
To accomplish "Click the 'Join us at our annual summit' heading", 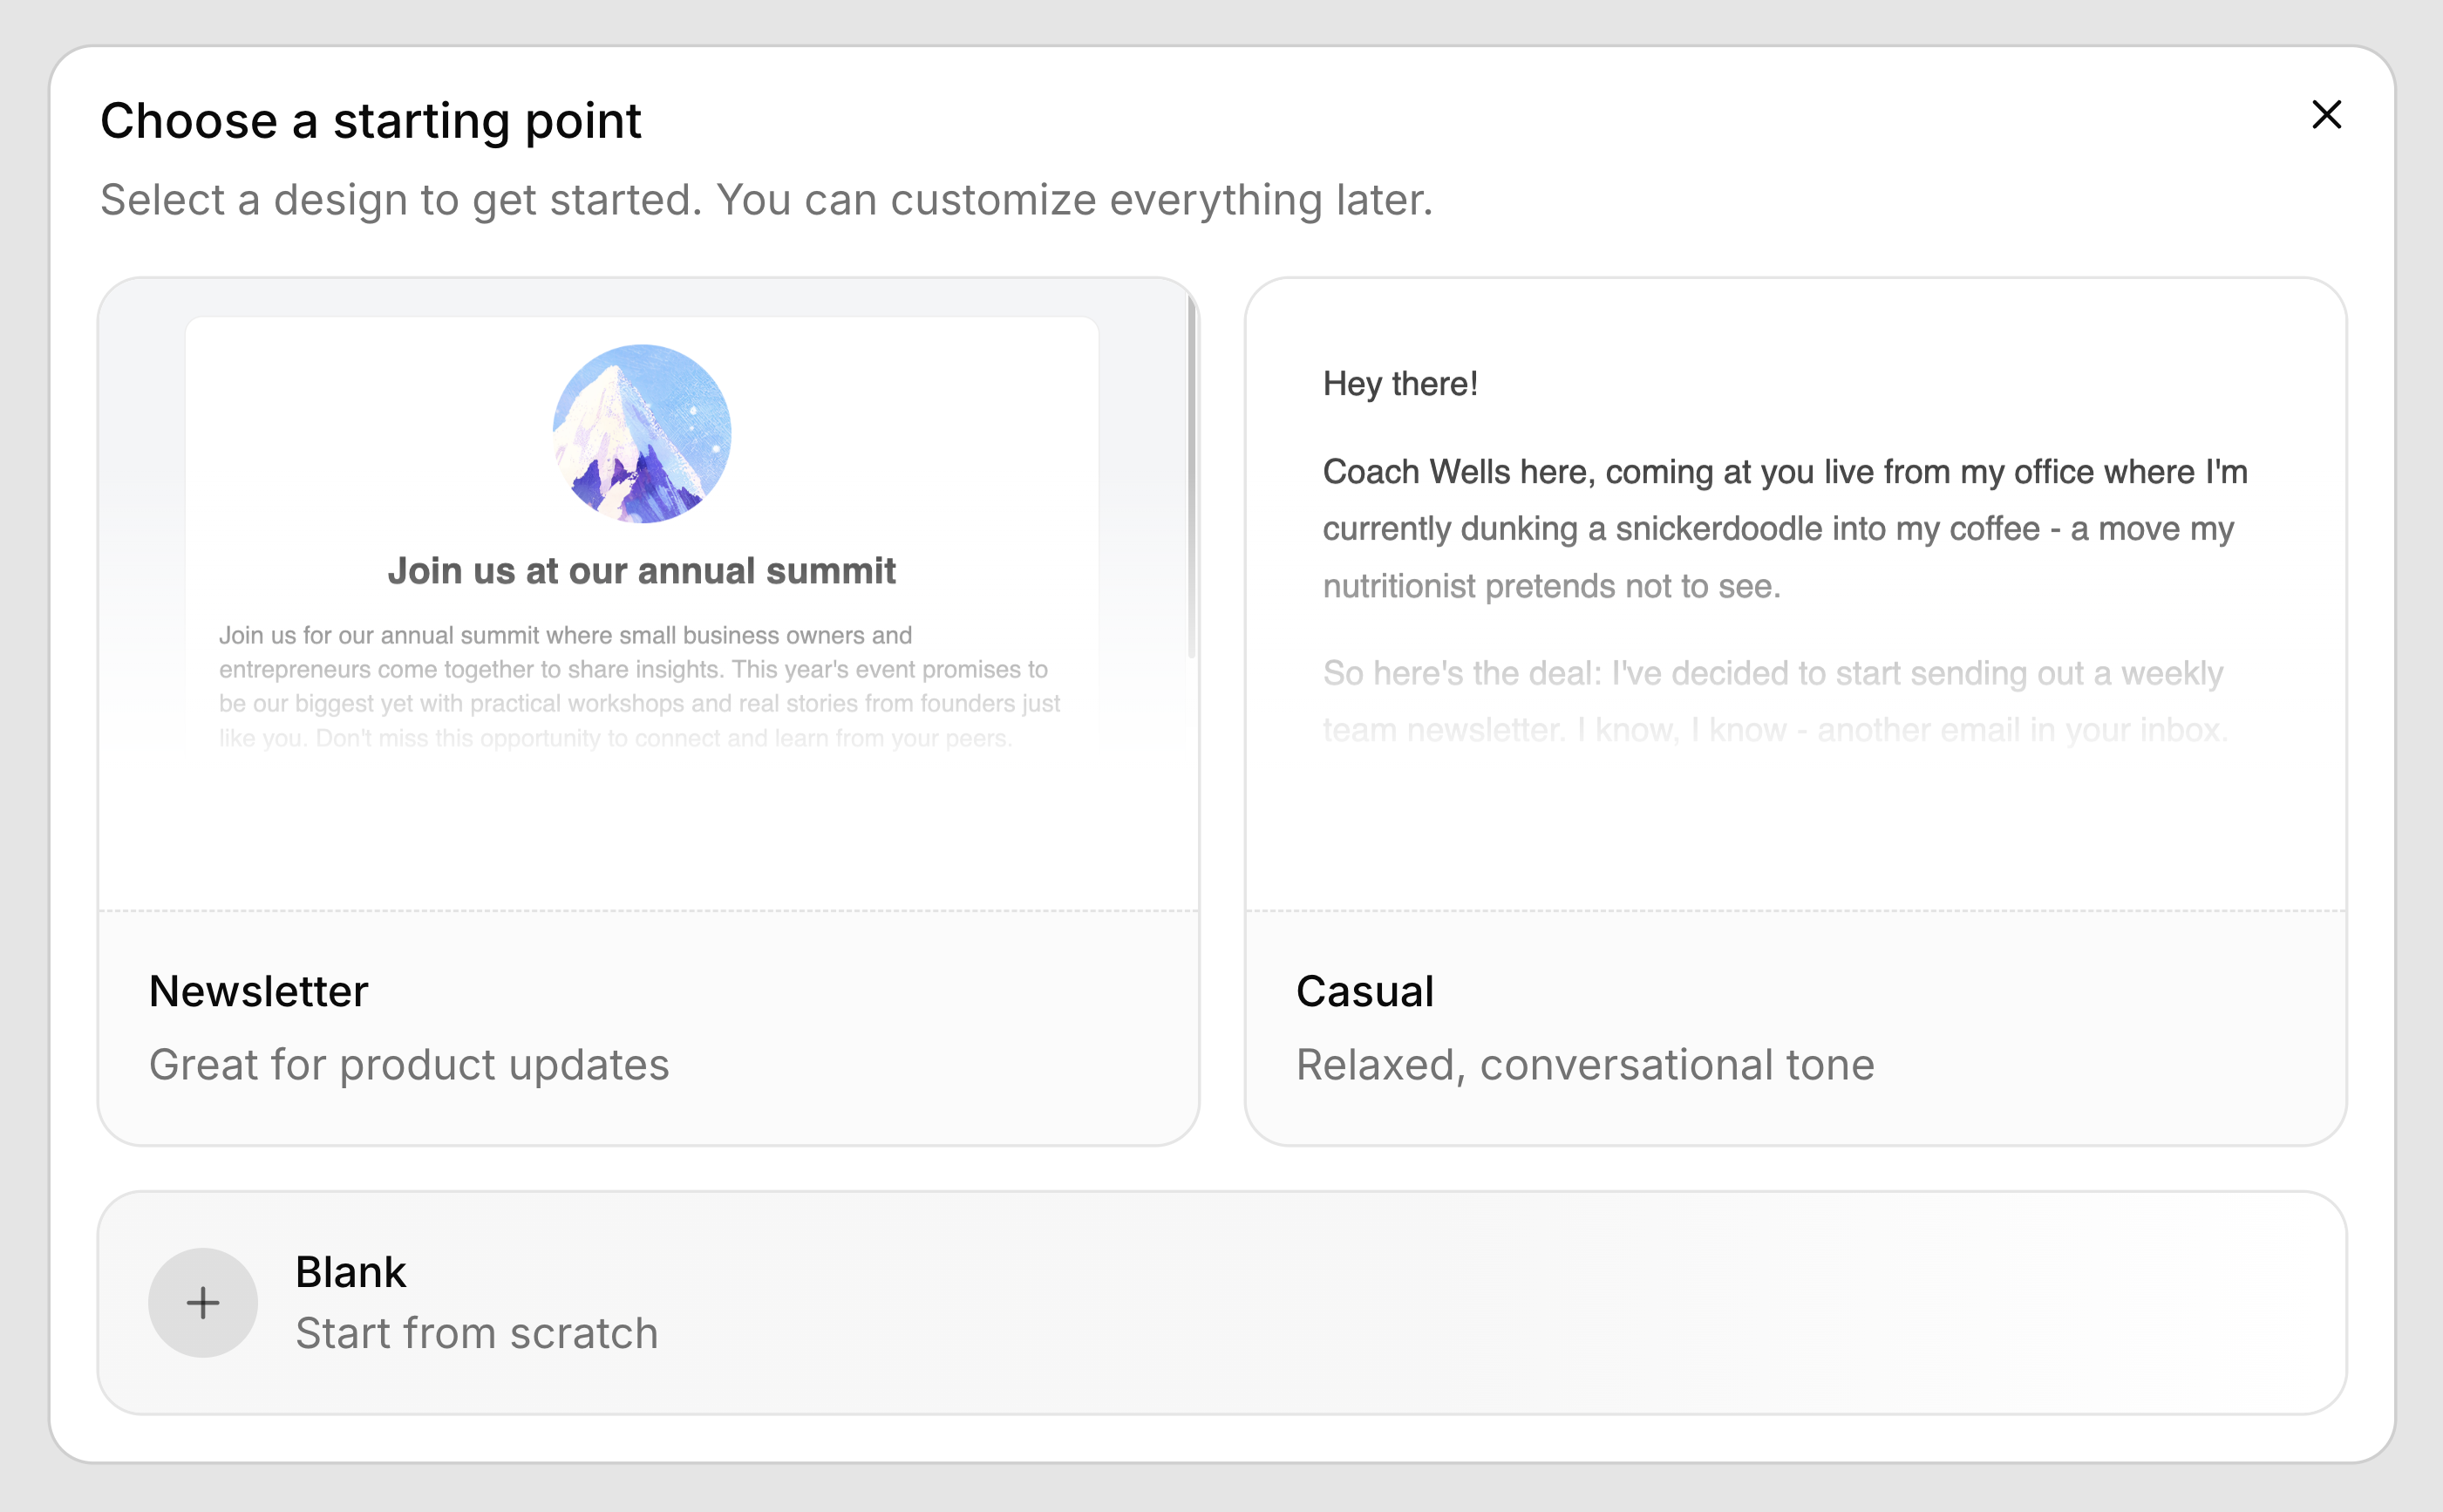I will (x=643, y=570).
